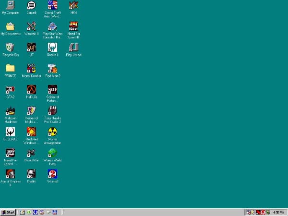Select the Play Unreal shortcut
This screenshot has height=216, width=288.
(73, 48)
